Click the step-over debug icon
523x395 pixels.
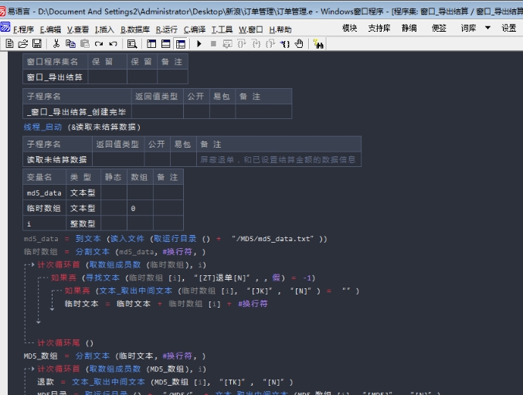(242, 44)
